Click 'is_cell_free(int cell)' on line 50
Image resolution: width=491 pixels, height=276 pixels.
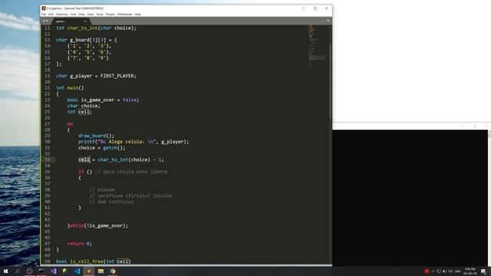pyautogui.click(x=101, y=261)
